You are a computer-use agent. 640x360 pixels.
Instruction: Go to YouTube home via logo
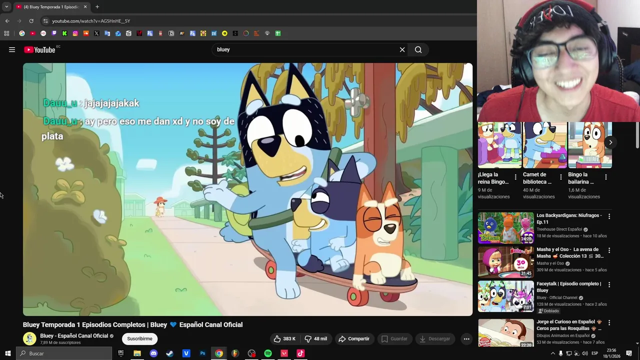[x=39, y=49]
